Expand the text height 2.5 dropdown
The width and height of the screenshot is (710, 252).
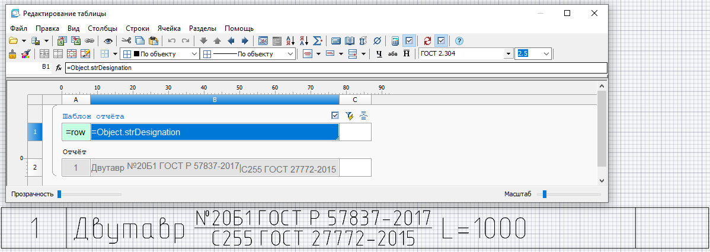[546, 54]
